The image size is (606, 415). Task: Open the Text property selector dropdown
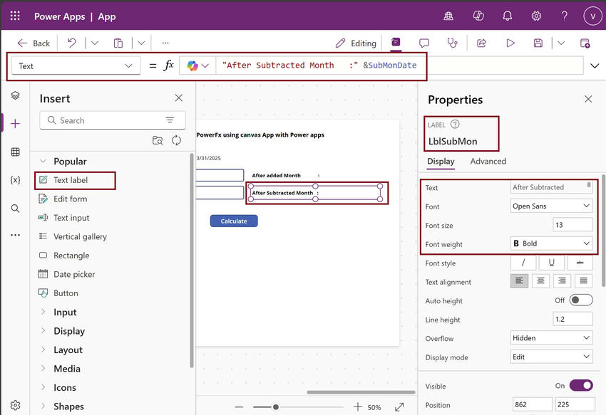coord(76,66)
